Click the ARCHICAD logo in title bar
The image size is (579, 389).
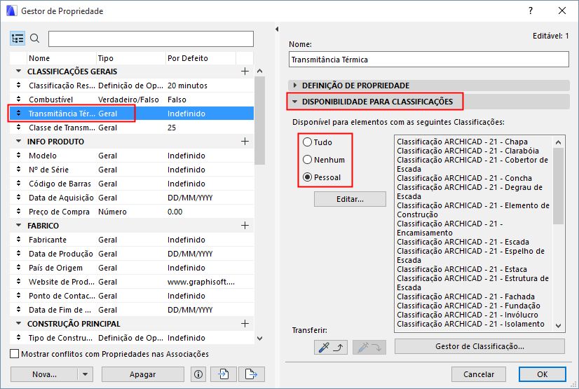pyautogui.click(x=11, y=11)
